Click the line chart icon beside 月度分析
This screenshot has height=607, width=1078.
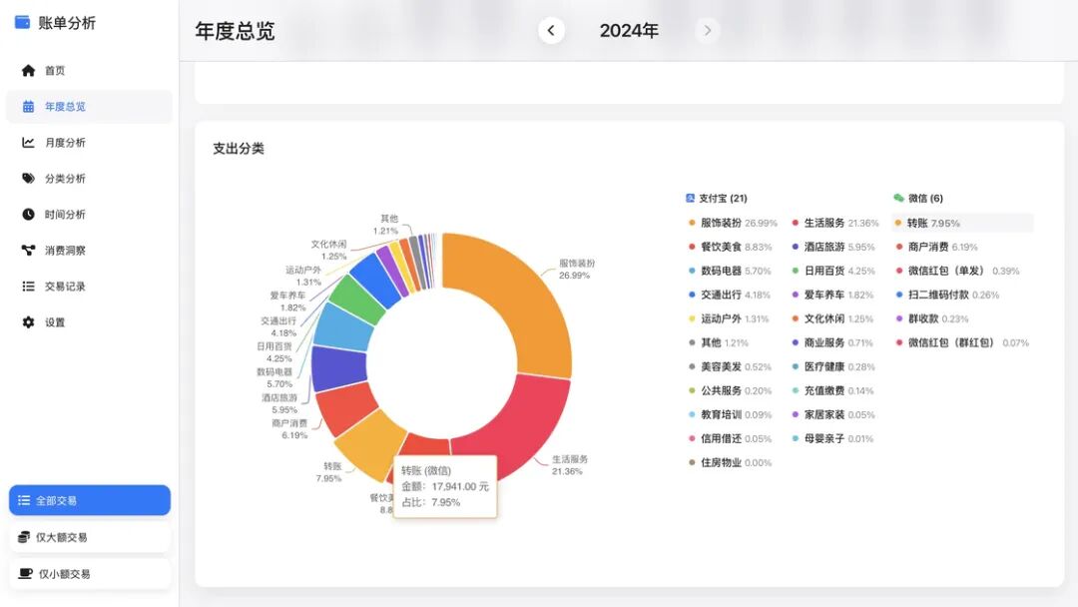[28, 143]
